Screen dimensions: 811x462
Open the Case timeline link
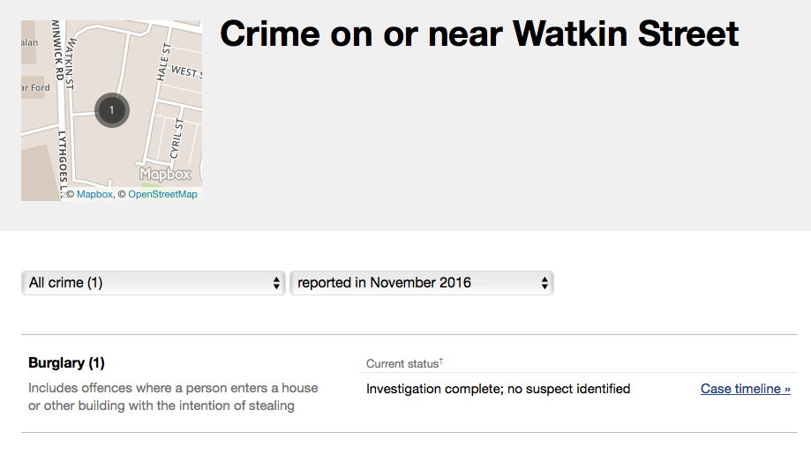[745, 389]
